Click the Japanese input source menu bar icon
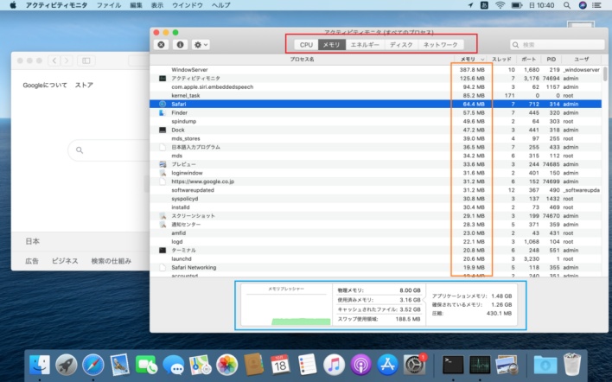612x382 pixels. tap(484, 5)
